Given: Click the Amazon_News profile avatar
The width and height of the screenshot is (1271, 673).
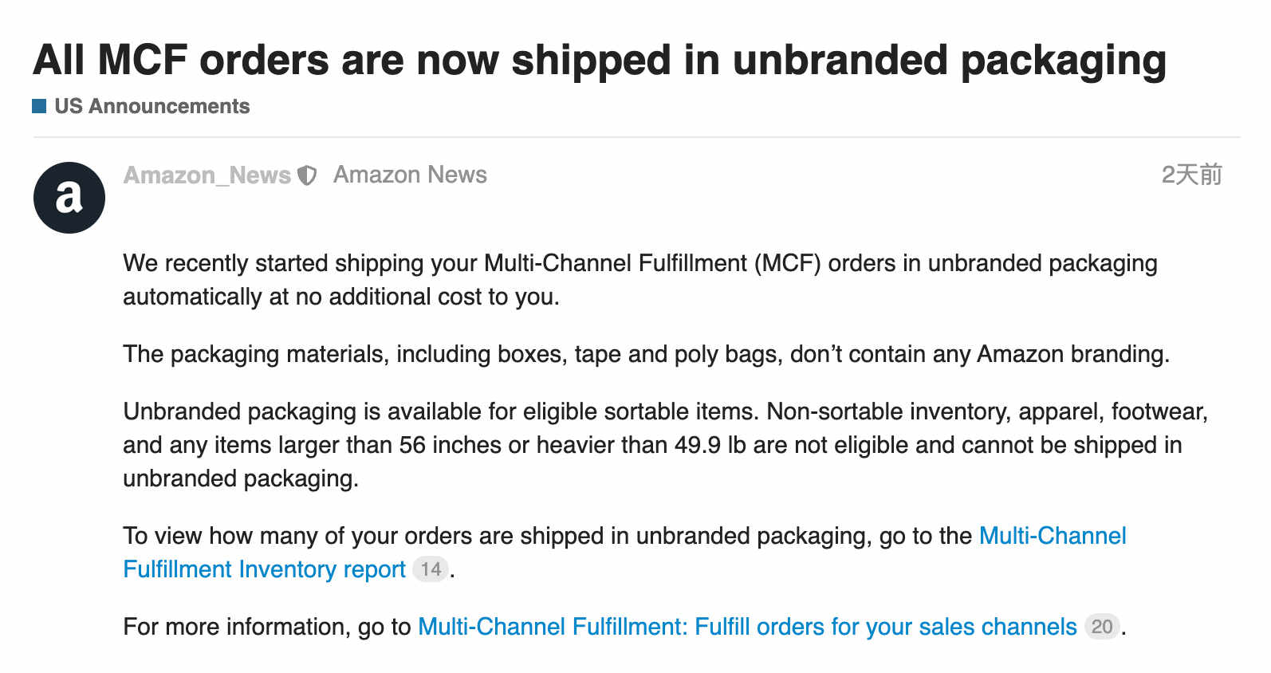Looking at the screenshot, I should click(69, 198).
